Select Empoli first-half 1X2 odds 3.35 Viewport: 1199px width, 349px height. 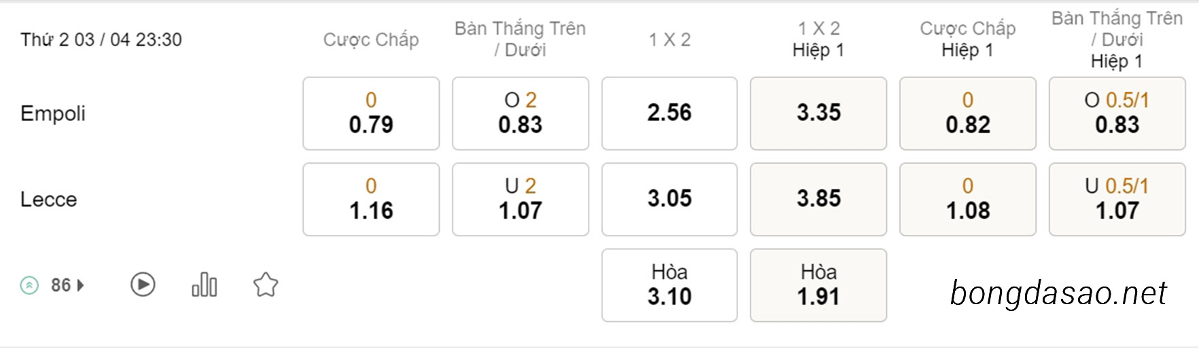tap(818, 113)
